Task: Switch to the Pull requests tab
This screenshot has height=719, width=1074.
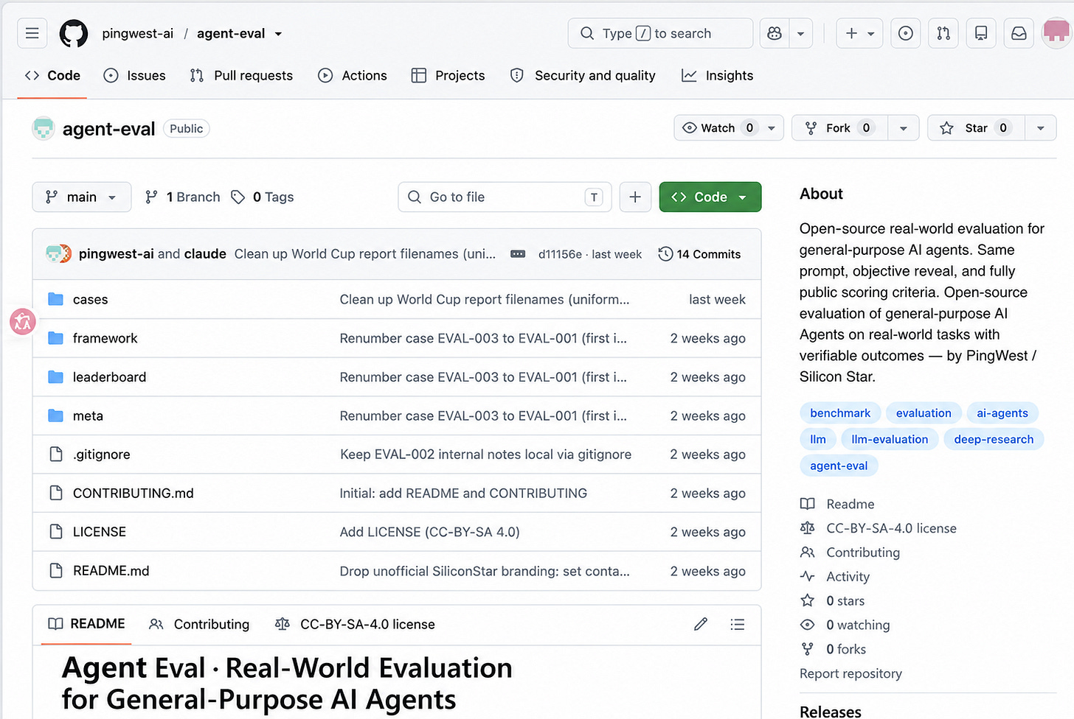Action: (x=241, y=75)
